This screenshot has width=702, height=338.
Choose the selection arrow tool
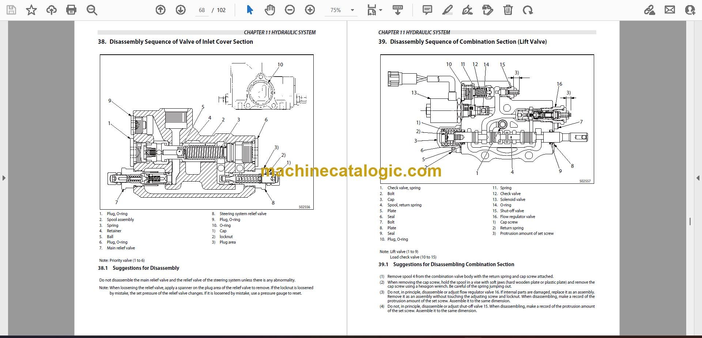(x=250, y=10)
